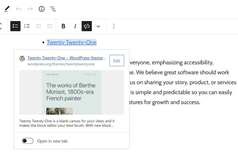The width and height of the screenshot is (238, 154).
Task: Open the Twenty Twenty-One – WordPress theme link
Action: coord(66,58)
